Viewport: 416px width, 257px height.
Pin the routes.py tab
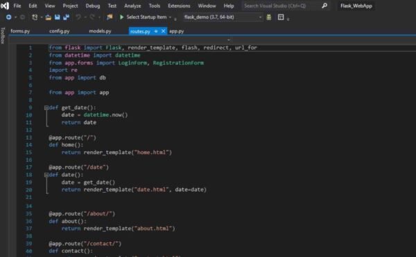pyautogui.click(x=156, y=31)
